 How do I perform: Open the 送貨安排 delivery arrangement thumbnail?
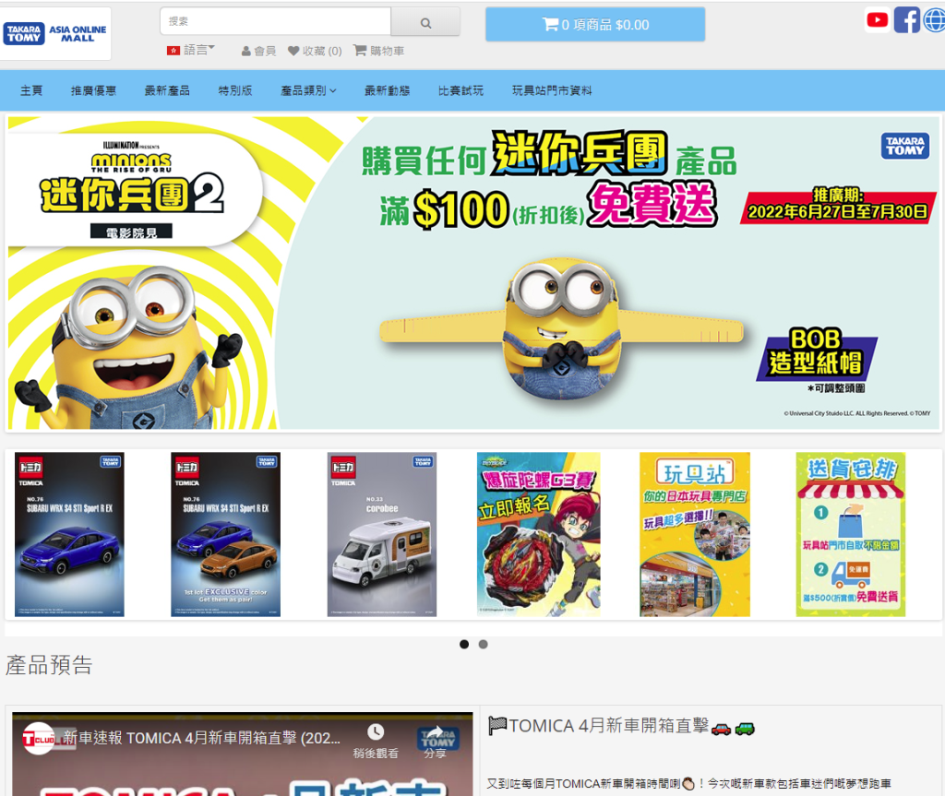coord(850,534)
